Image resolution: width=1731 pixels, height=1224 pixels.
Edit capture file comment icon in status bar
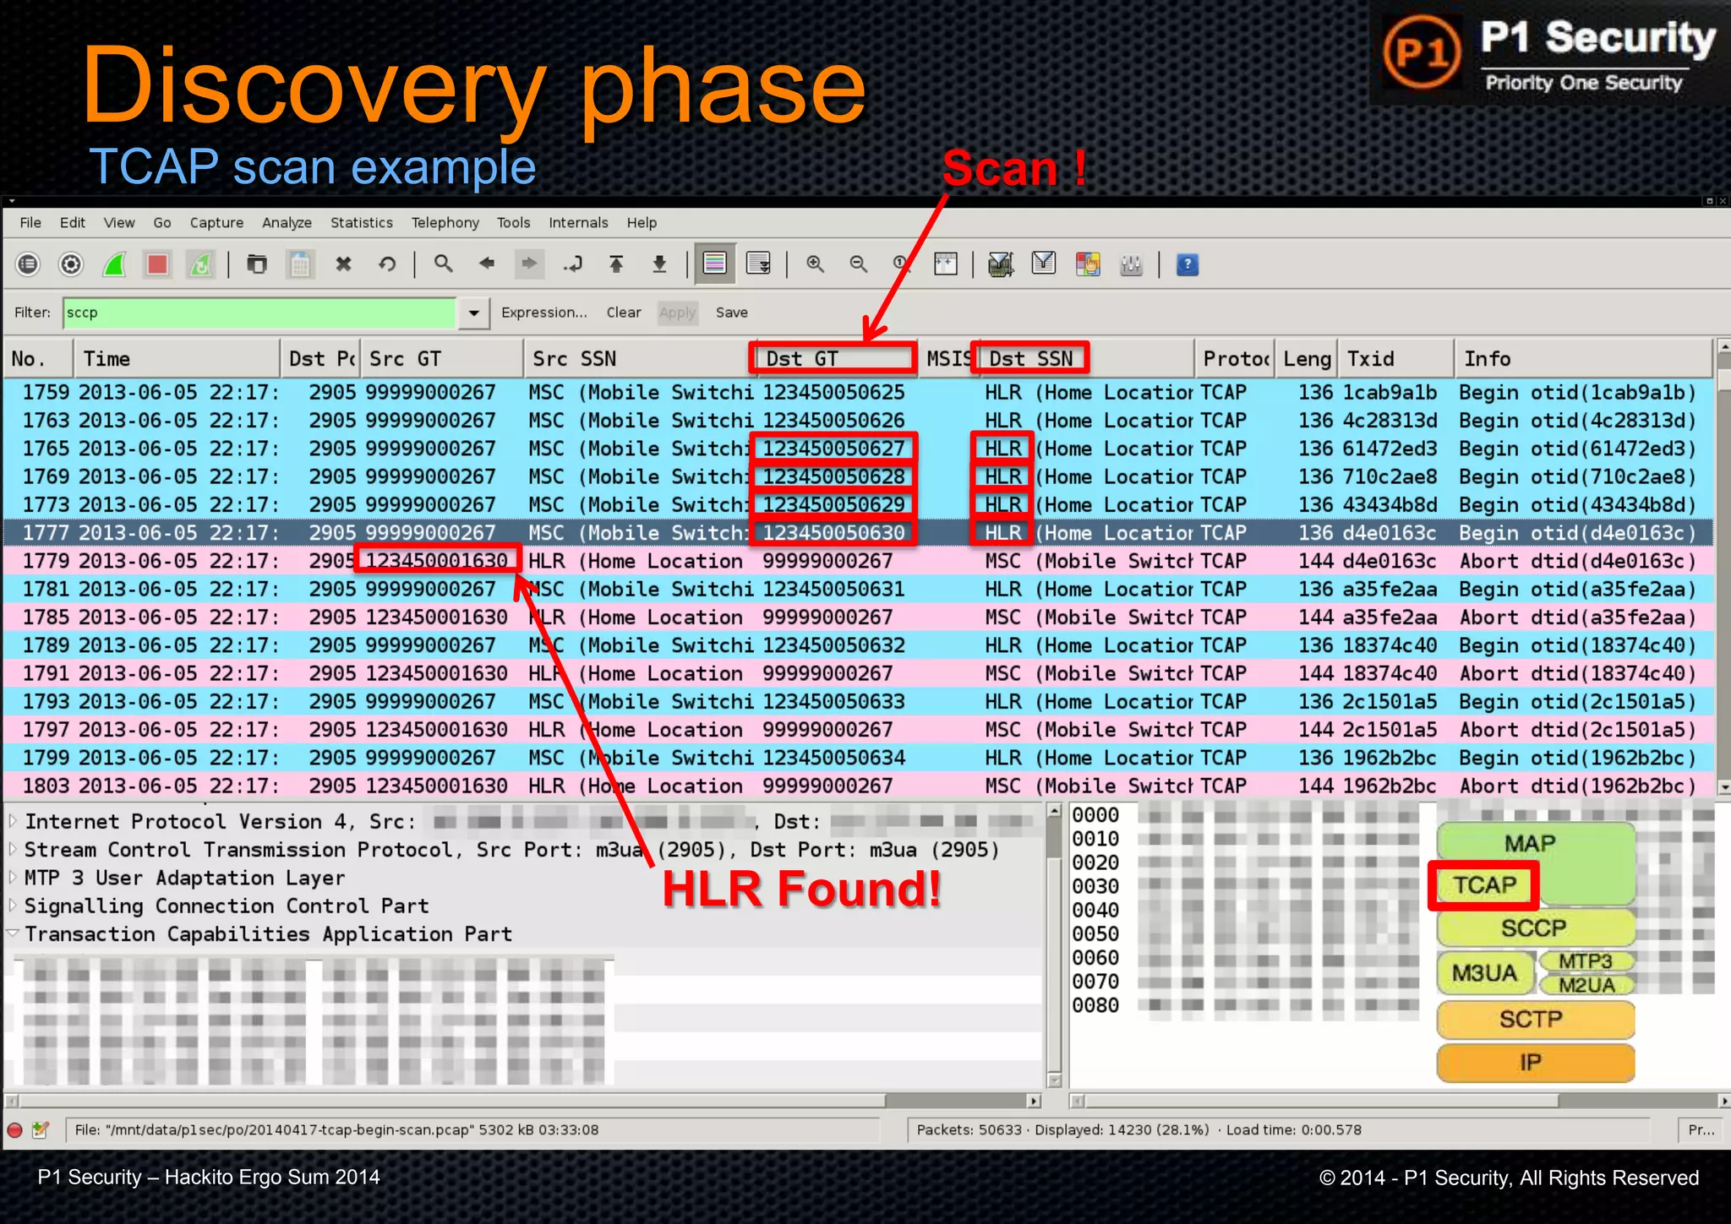40,1130
